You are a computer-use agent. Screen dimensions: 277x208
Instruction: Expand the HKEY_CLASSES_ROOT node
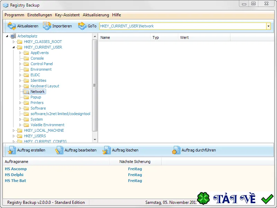(x=14, y=42)
